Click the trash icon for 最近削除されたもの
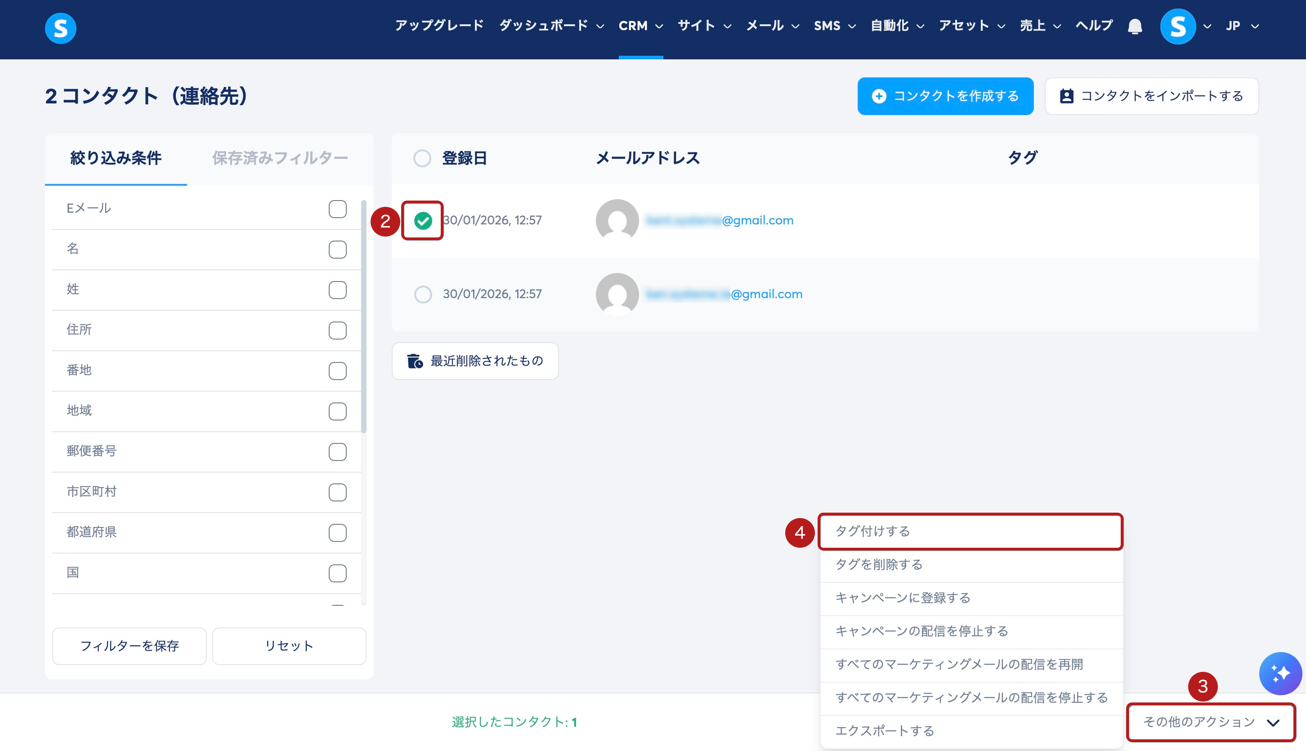 (415, 361)
